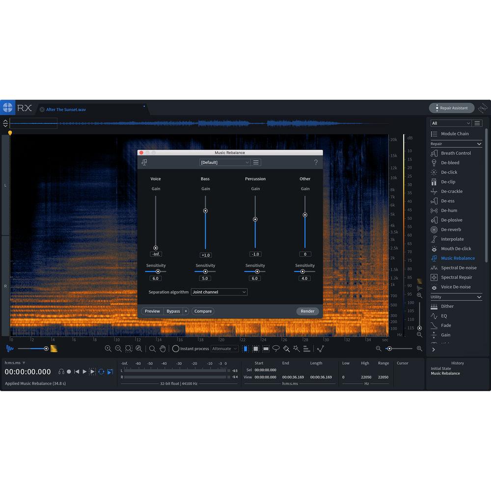The height and width of the screenshot is (491, 491).
Task: Select the Brush selection tool
Action: click(287, 349)
